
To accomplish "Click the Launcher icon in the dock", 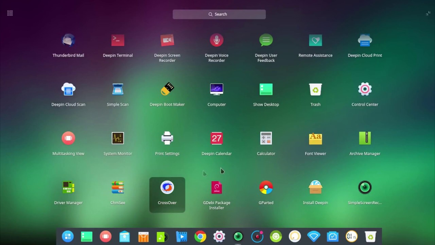I will [68, 236].
